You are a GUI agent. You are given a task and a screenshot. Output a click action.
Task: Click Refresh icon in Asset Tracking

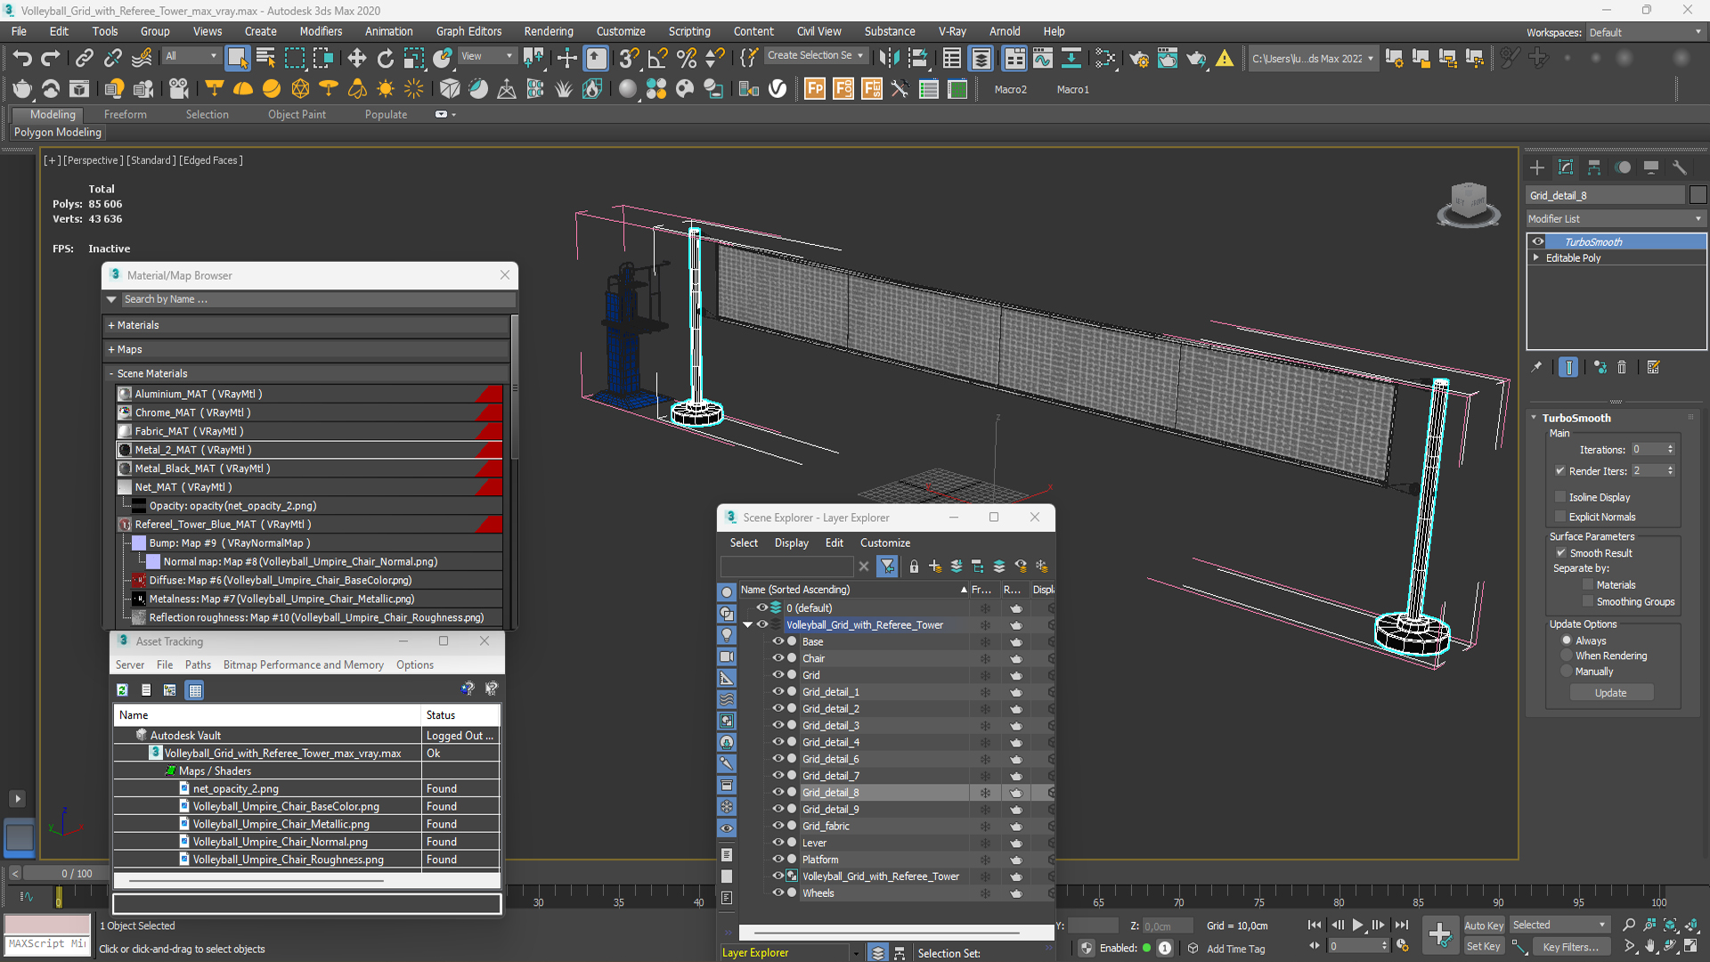pos(122,690)
